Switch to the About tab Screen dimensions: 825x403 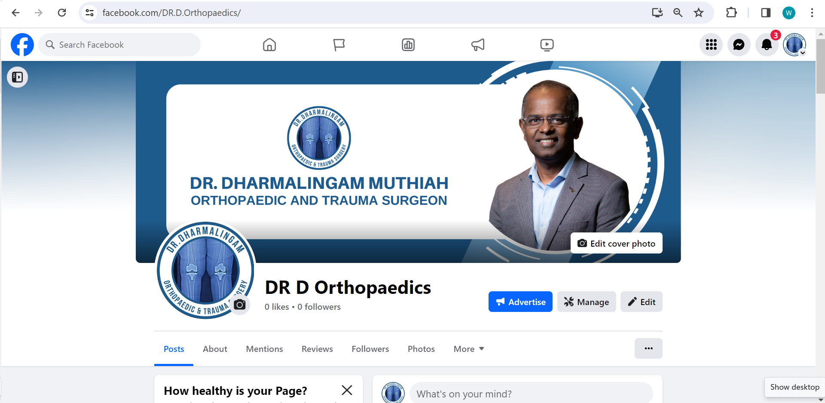click(x=215, y=349)
